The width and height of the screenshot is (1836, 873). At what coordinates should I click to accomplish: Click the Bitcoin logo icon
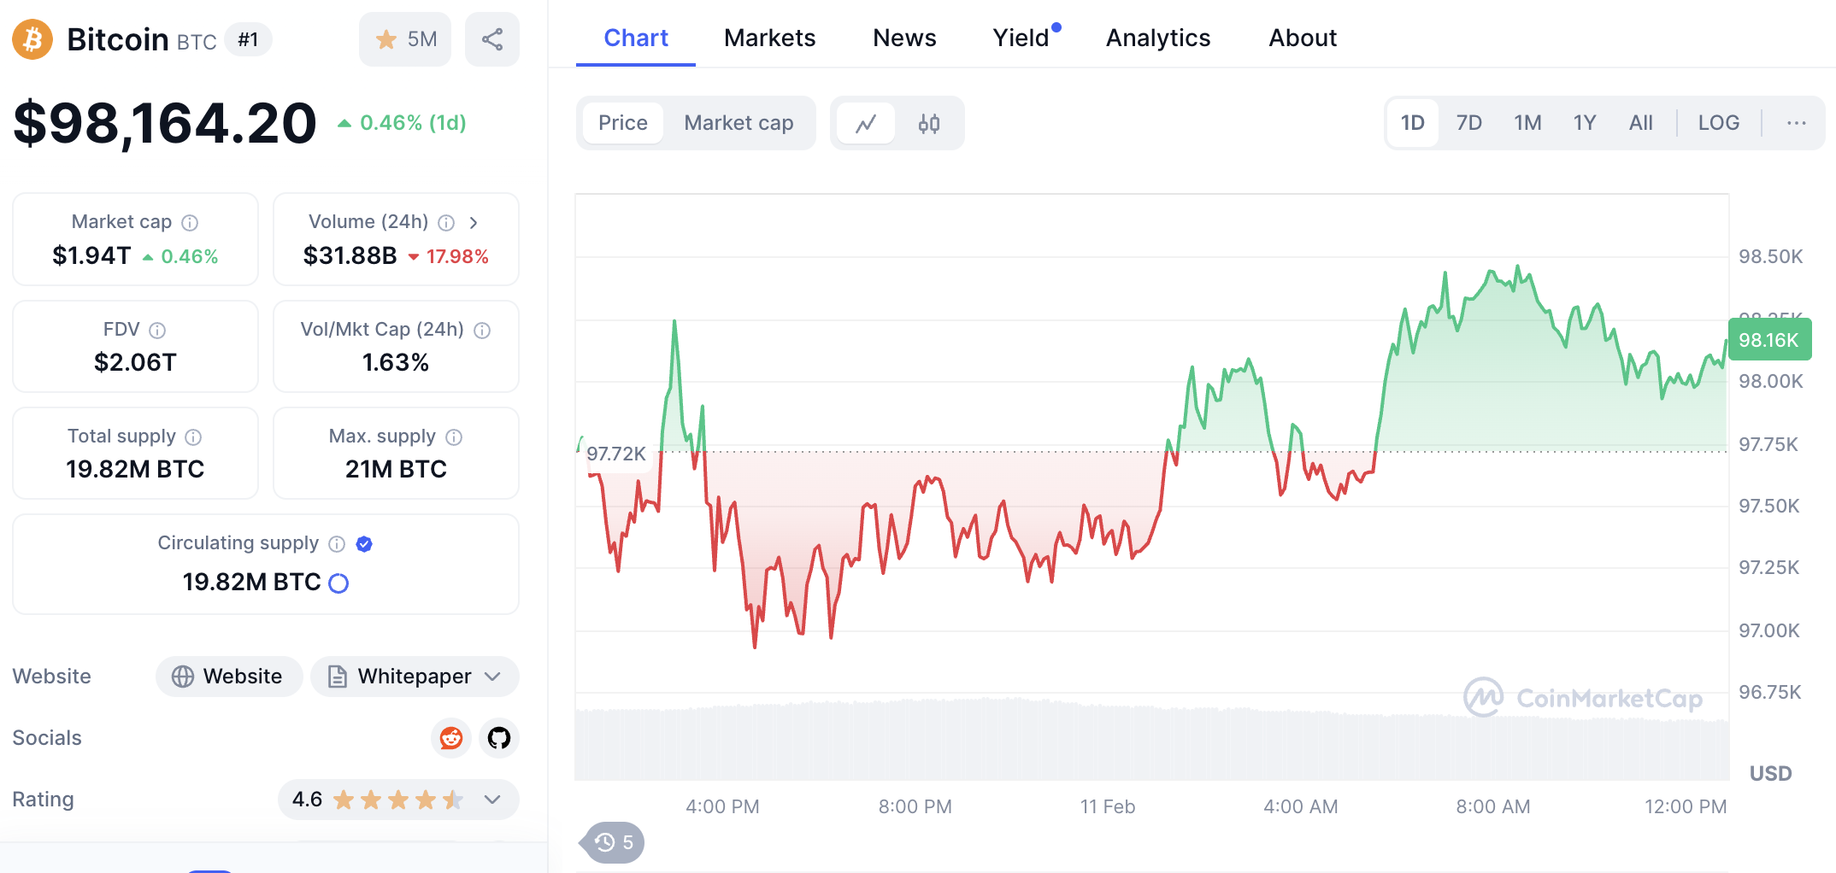[32, 39]
